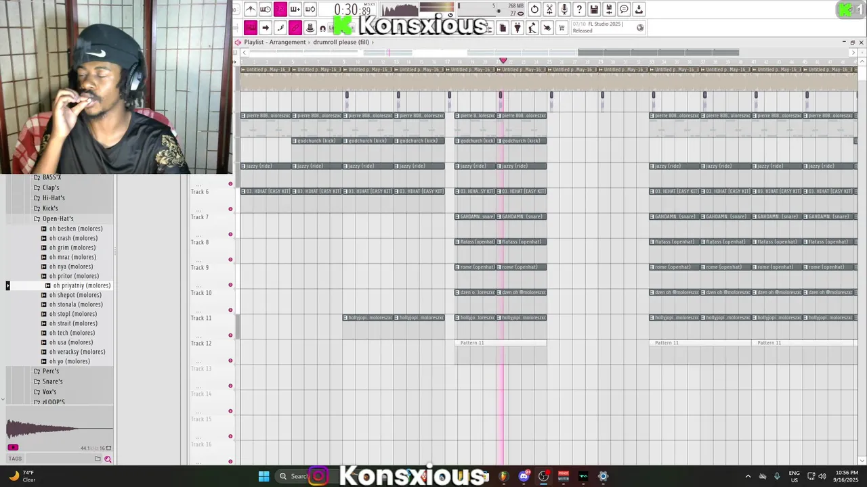
Task: Open the shopping cart content library
Action: coord(562,28)
